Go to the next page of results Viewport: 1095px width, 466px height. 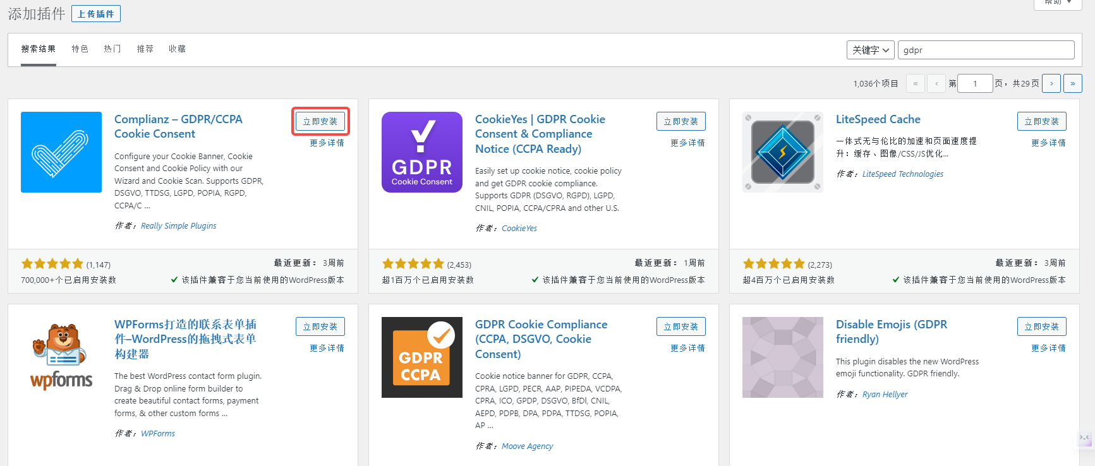tap(1051, 83)
